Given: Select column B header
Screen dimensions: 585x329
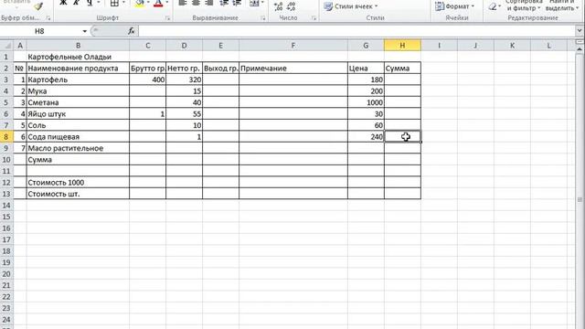Looking at the screenshot, I should click(78, 46).
